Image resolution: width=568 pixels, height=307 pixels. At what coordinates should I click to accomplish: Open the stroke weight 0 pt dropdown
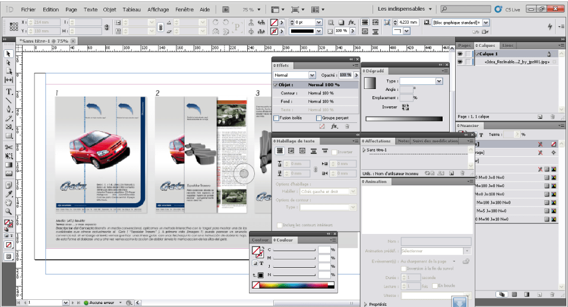click(319, 23)
